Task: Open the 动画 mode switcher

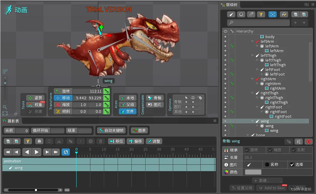Action: (16, 10)
